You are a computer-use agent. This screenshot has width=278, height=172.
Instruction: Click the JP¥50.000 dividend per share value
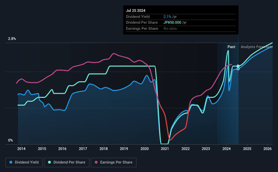tap(172, 23)
